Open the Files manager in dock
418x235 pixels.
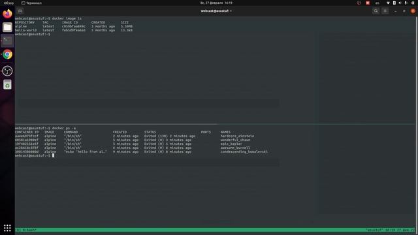tap(7, 27)
